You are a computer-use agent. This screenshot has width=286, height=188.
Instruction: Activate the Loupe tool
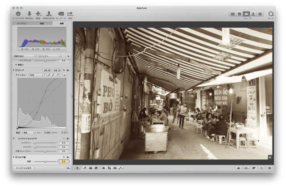click(x=271, y=14)
